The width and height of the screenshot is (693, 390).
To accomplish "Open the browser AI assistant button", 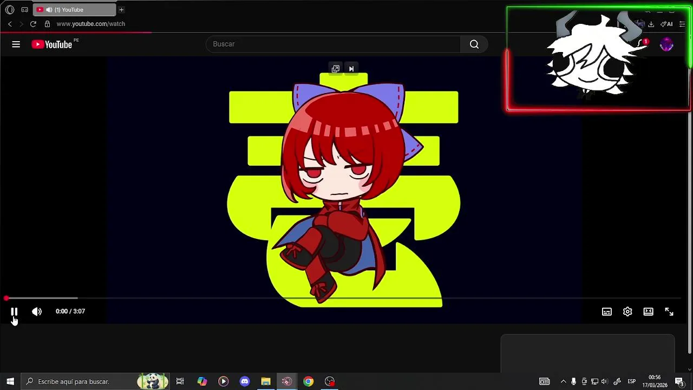I will point(666,24).
